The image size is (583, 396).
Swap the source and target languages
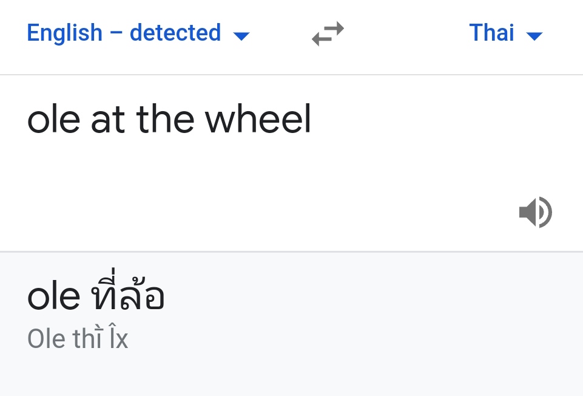point(328,33)
